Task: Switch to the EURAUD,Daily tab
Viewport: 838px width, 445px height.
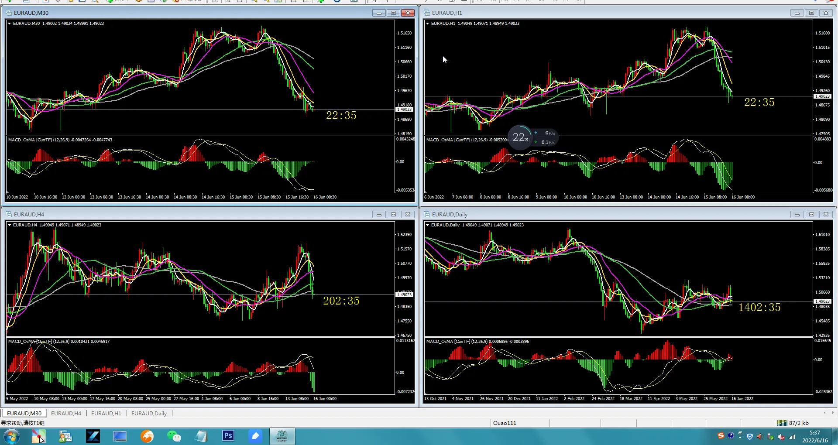Action: (149, 413)
